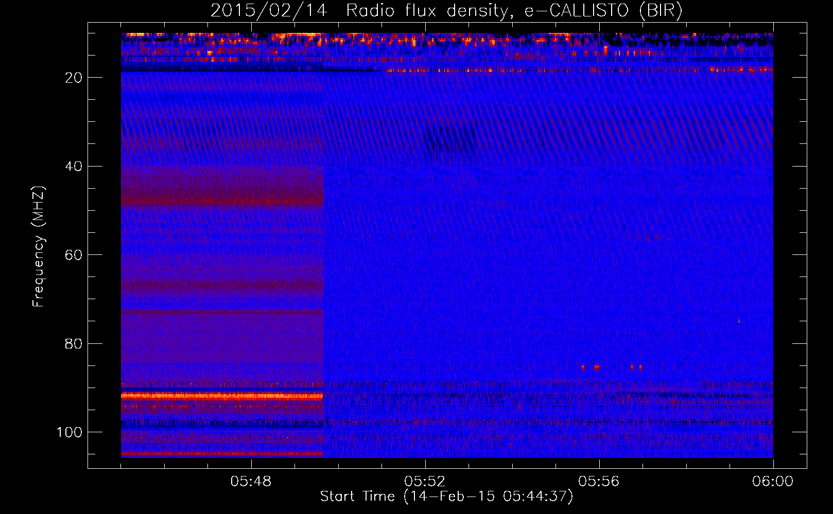Click the 'Frequency (MHZ)' axis label
The image size is (833, 514).
[x=39, y=246]
